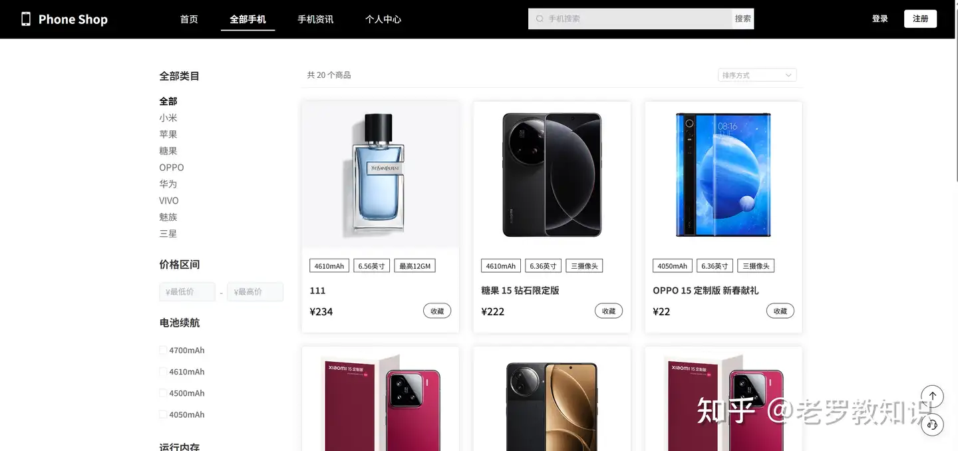Focus the 最低价 price input field
This screenshot has height=451, width=958.
[187, 291]
